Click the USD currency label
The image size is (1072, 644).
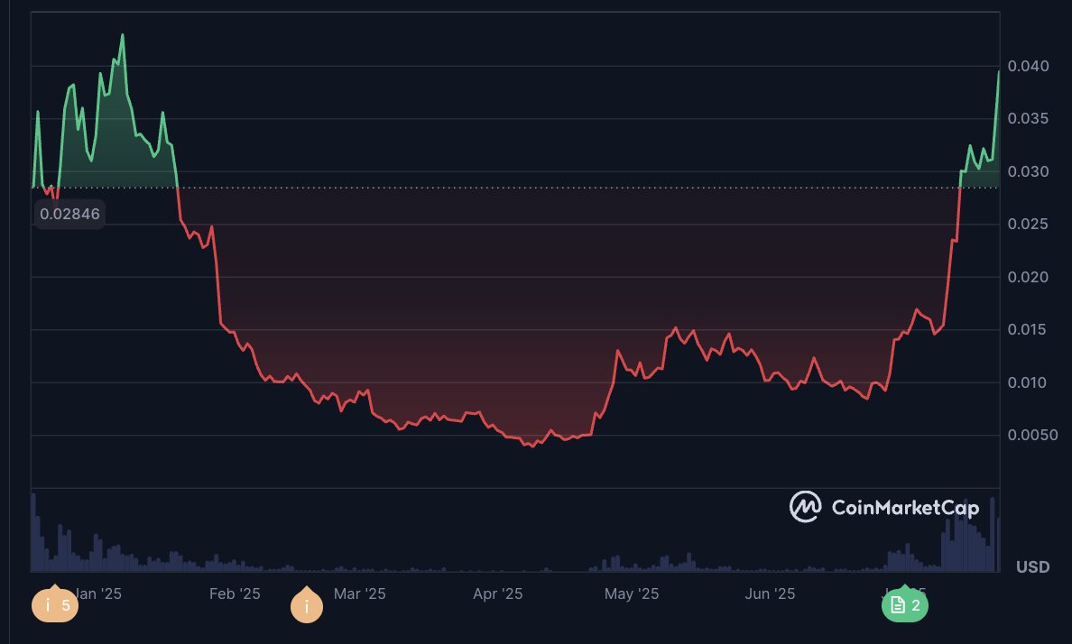1032,566
